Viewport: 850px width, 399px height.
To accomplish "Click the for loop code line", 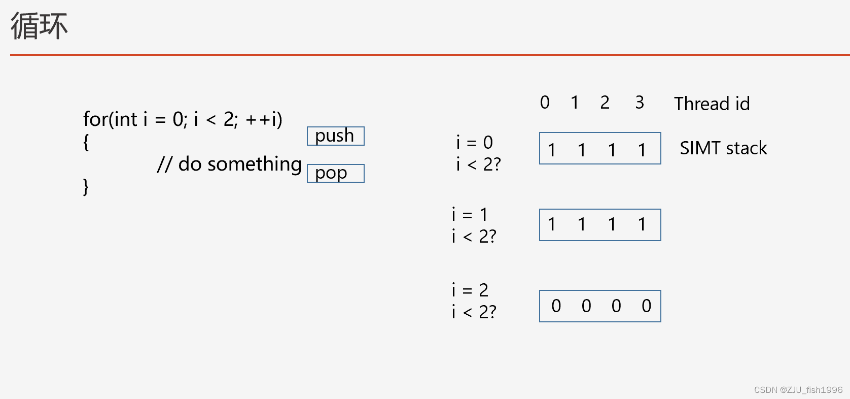I will pyautogui.click(x=183, y=119).
